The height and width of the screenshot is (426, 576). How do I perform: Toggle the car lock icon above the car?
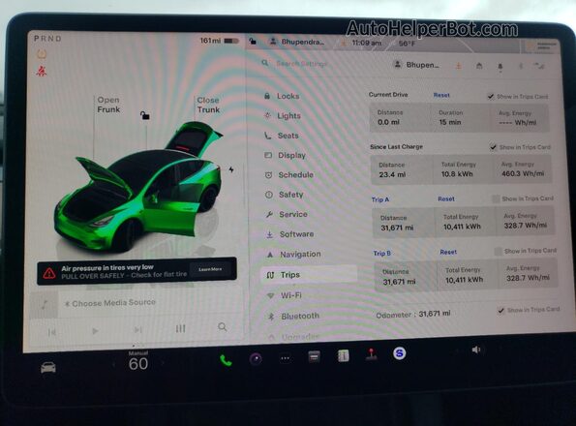(x=145, y=115)
